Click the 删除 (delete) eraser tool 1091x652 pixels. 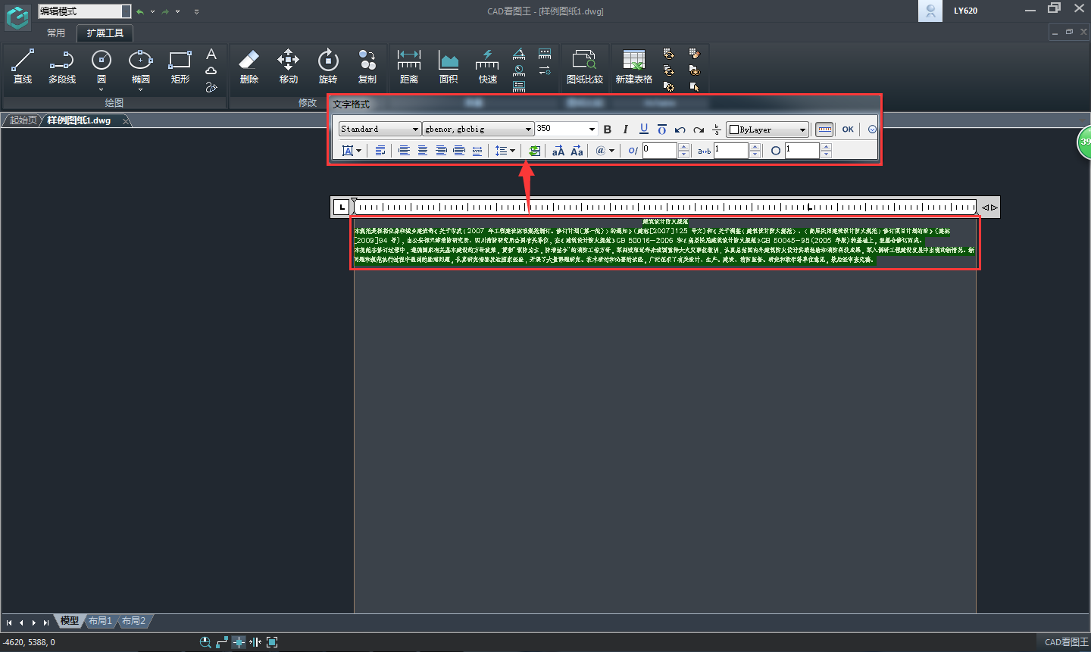[249, 66]
